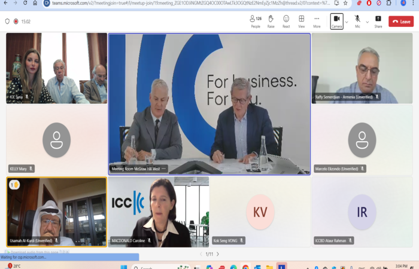Image resolution: width=419 pixels, height=269 pixels.
Task: Select MACDONALD Caroline's video tile
Action: click(x=159, y=211)
